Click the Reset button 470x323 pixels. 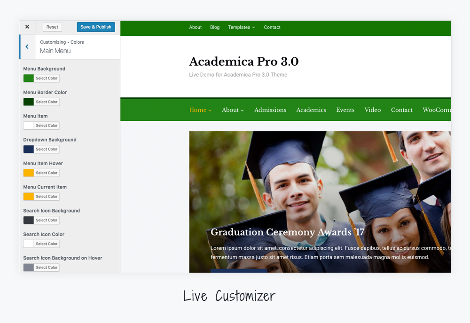pos(52,27)
